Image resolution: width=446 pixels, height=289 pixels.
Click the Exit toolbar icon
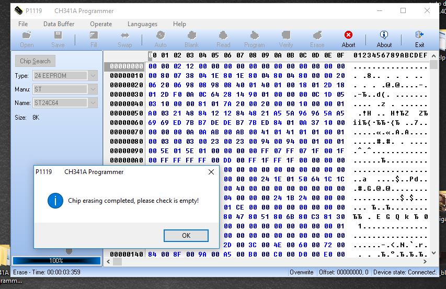419,40
